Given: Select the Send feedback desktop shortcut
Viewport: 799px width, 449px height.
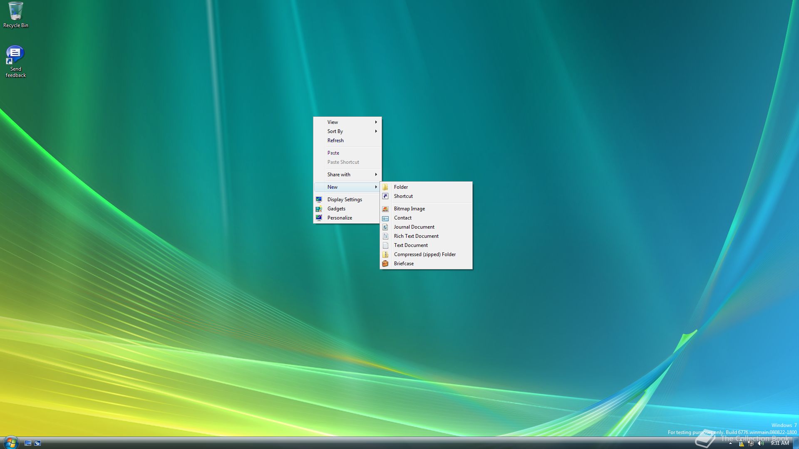Looking at the screenshot, I should tap(16, 62).
